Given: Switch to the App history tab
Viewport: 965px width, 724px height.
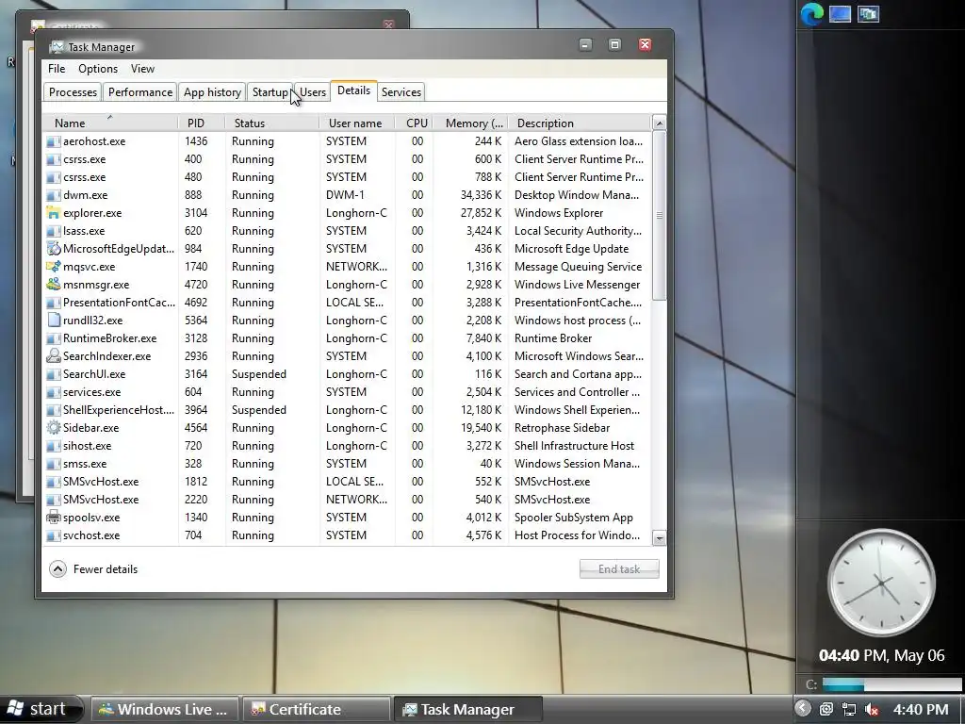Looking at the screenshot, I should click(212, 91).
